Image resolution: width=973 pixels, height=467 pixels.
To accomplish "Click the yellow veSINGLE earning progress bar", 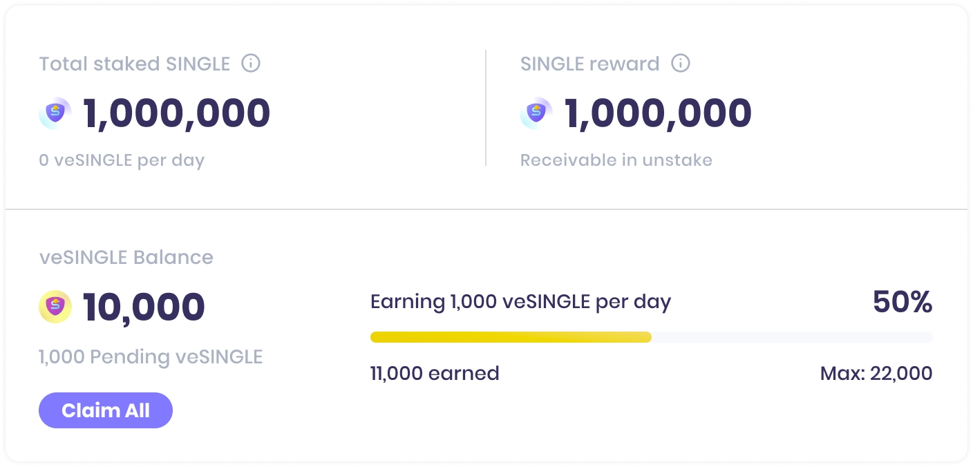I will pos(511,337).
